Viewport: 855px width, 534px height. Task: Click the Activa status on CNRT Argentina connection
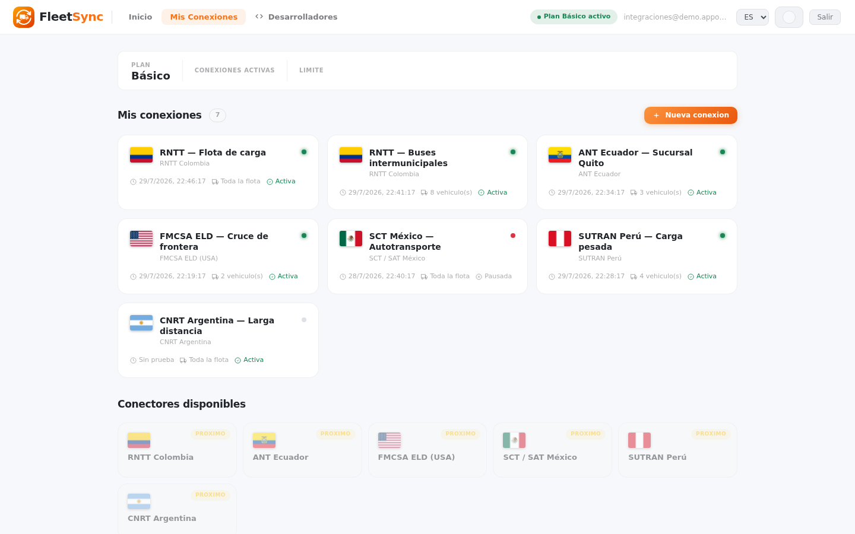249,360
